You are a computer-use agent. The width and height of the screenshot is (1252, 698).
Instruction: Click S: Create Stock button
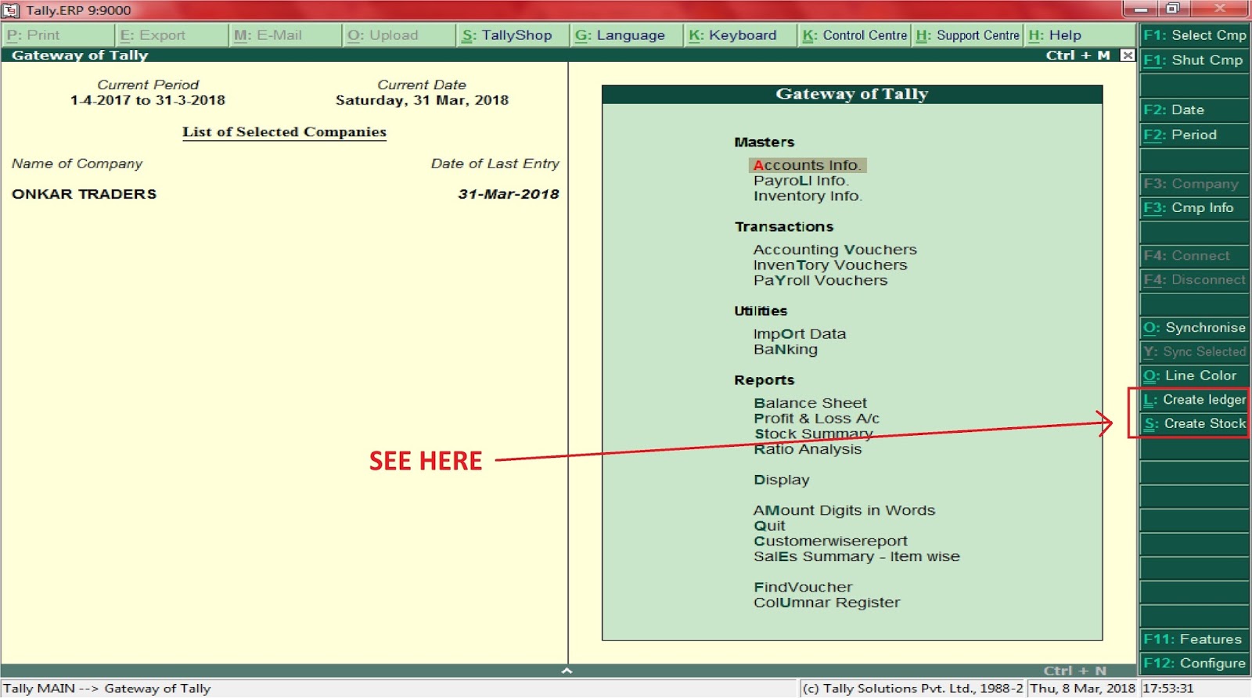1194,424
